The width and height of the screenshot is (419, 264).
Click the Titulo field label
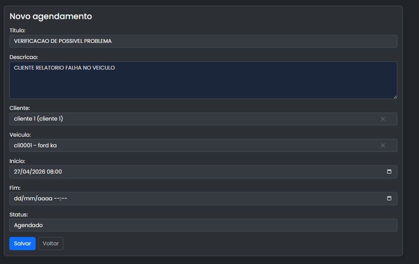click(17, 31)
